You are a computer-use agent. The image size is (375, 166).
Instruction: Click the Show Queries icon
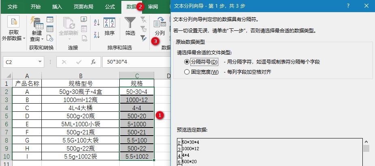tap(50, 19)
